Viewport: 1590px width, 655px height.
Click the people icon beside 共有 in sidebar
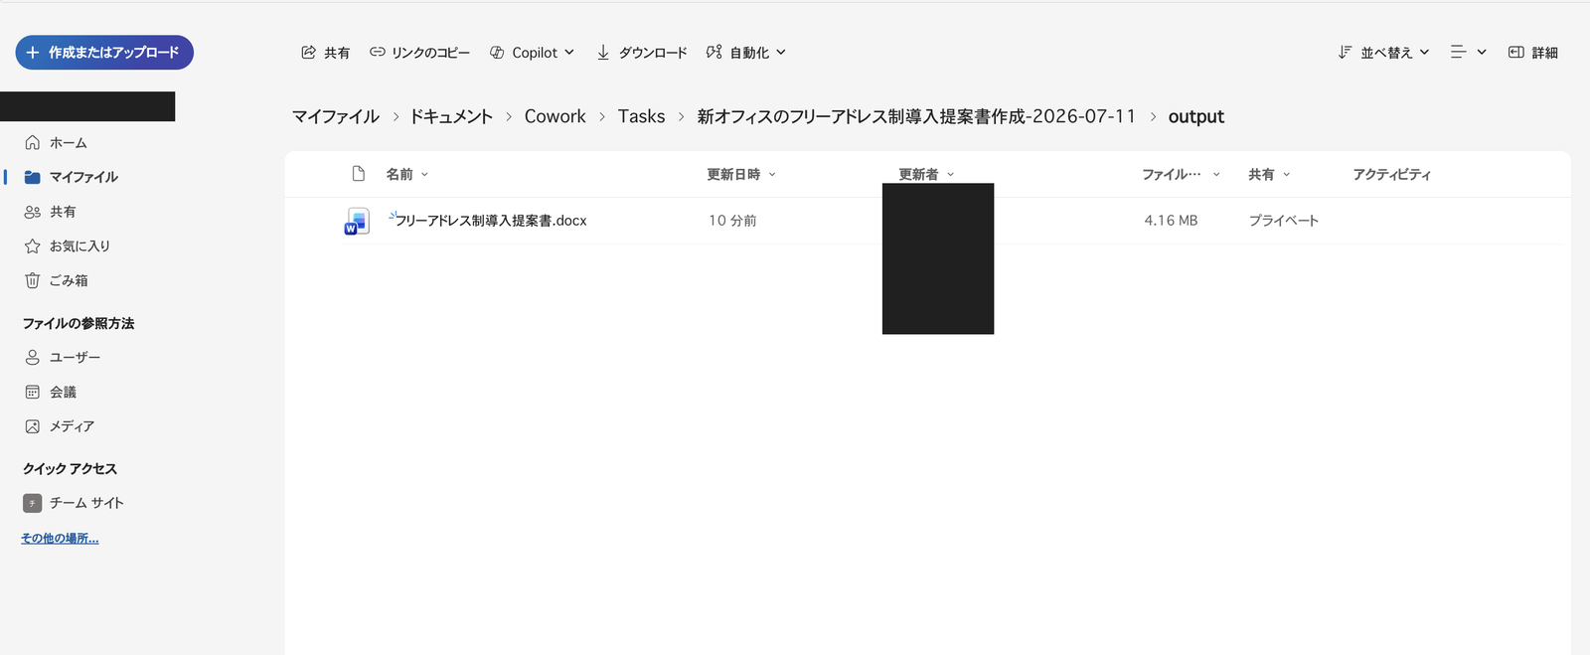click(33, 212)
